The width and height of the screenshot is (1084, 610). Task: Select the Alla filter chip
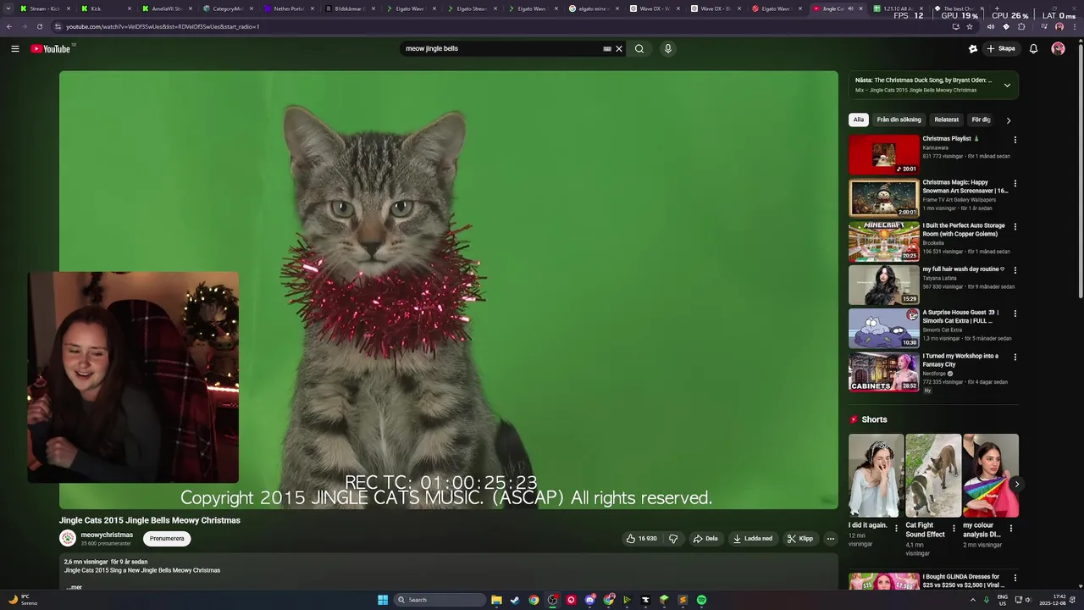click(x=859, y=119)
